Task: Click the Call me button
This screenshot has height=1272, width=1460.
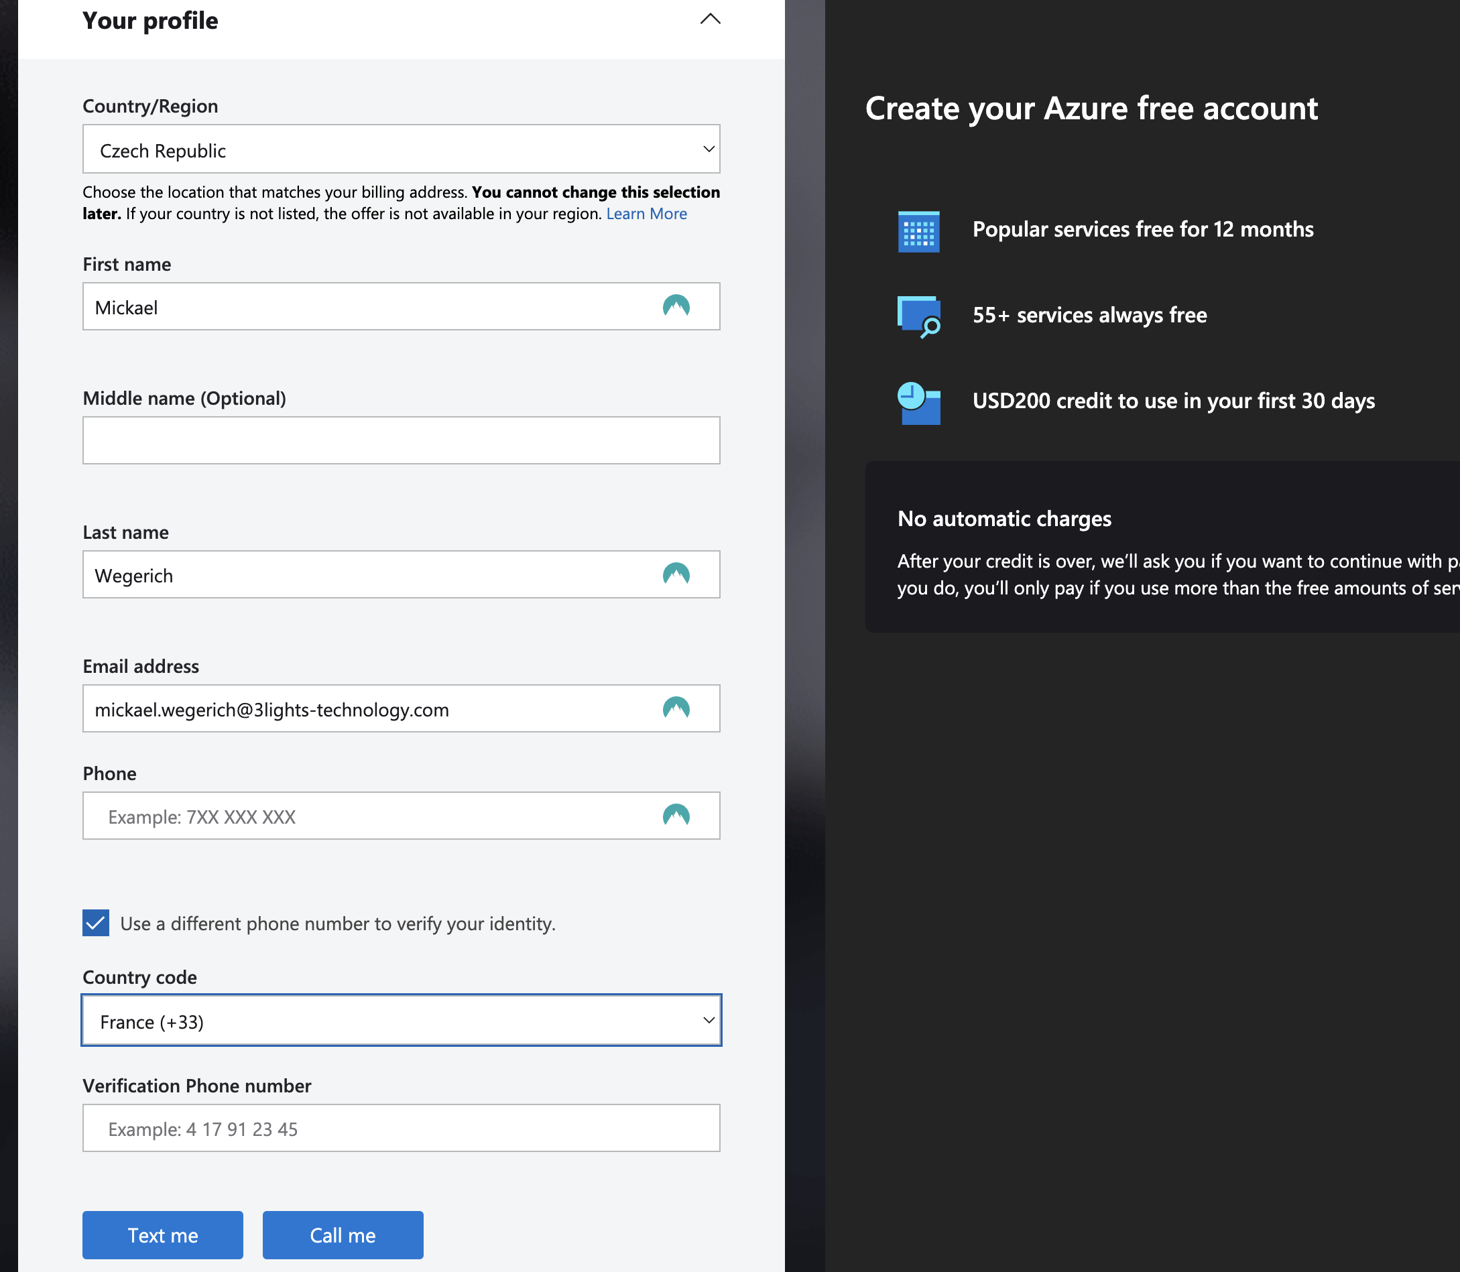Action: [x=343, y=1235]
